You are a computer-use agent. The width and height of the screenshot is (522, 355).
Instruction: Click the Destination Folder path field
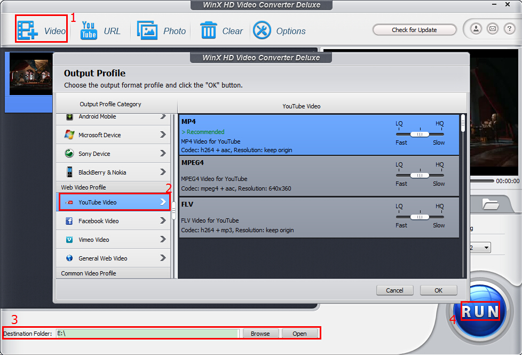147,333
